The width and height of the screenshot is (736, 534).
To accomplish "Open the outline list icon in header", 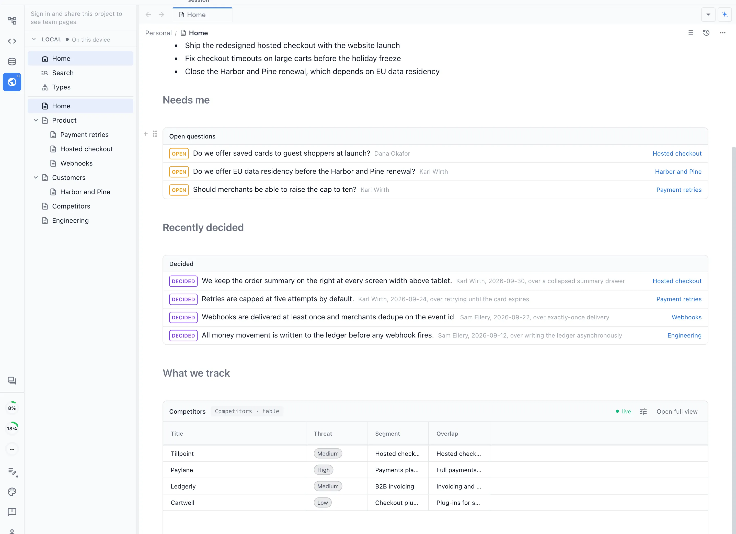I will [x=691, y=33].
